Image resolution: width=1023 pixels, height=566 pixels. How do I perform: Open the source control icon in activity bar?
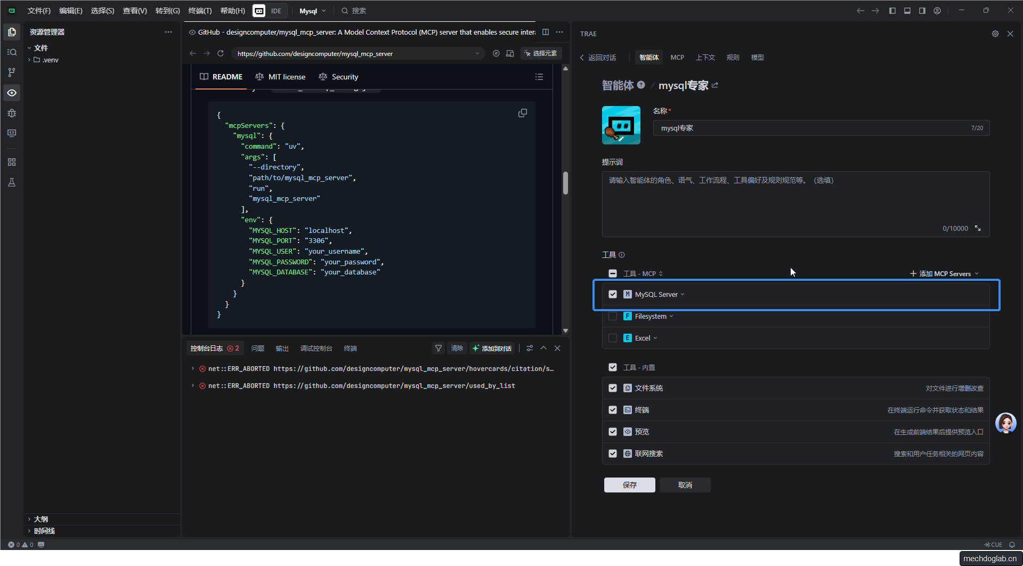coord(12,72)
